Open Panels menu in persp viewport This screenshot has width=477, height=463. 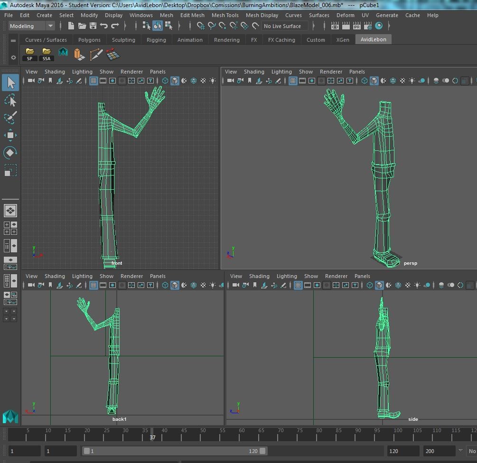click(357, 72)
